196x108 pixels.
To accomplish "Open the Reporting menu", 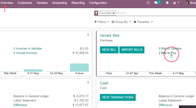I will point(78,3).
